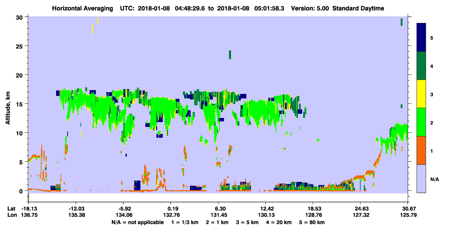The width and height of the screenshot is (453, 232).
Task: Click the colorbar label 3
Action: click(432, 94)
